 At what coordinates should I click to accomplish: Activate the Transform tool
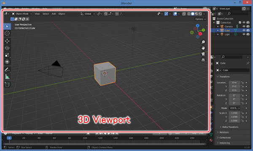coord(7,62)
